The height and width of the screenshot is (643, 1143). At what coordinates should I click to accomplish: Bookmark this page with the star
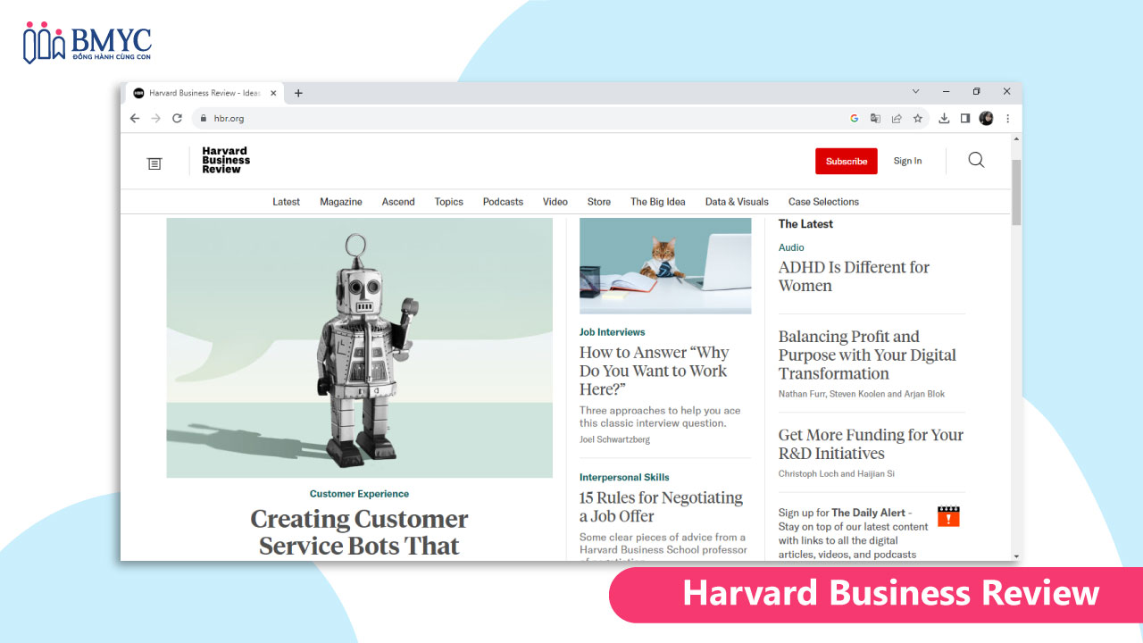tap(918, 118)
